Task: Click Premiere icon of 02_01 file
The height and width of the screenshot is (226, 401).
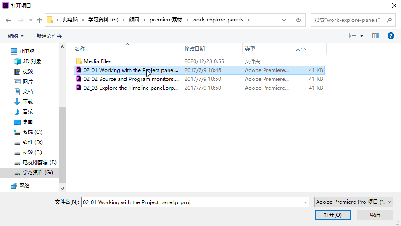Action: point(79,70)
